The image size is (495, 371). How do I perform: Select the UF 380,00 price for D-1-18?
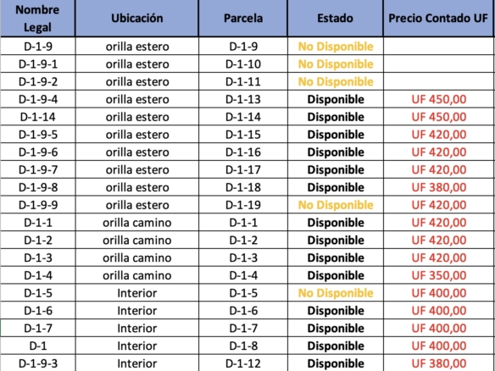click(438, 187)
